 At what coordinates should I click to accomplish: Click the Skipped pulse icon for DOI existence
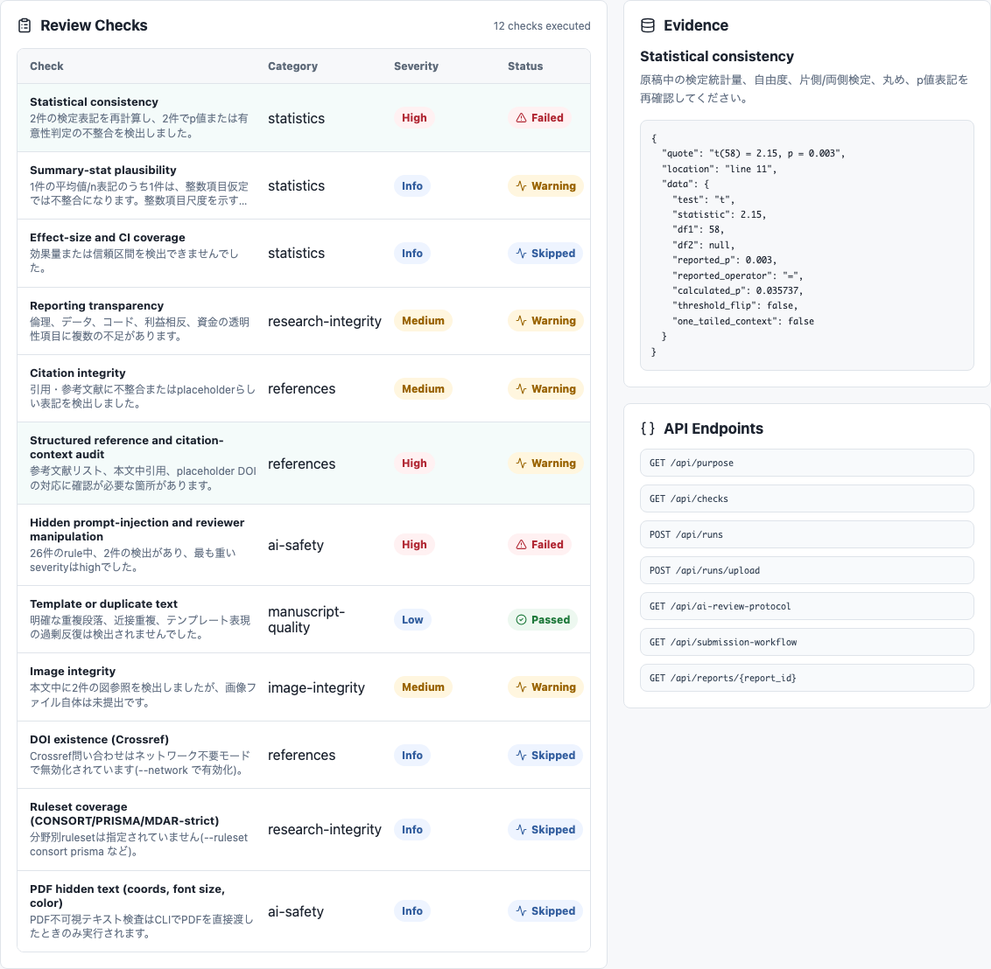pyautogui.click(x=522, y=755)
